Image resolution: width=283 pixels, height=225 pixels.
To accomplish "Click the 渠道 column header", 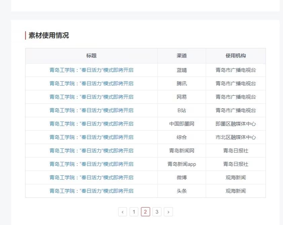I will [x=181, y=56].
